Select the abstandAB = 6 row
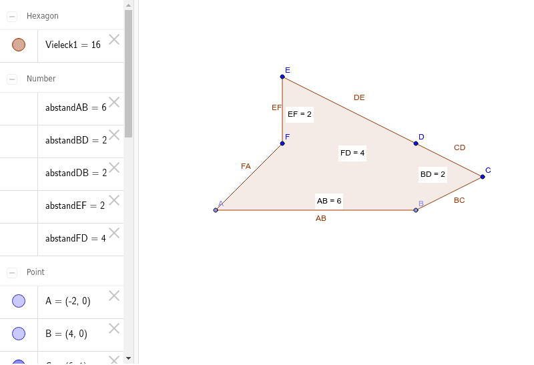This screenshot has width=534, height=365. (x=61, y=109)
